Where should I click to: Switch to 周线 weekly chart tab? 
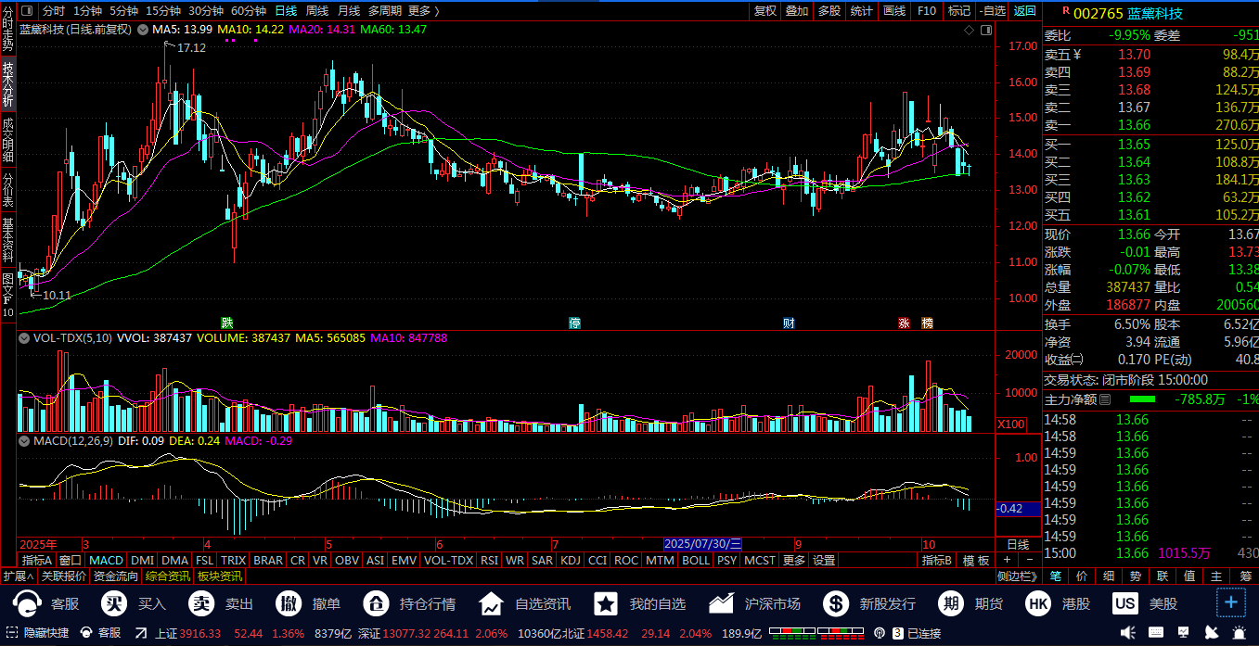pyautogui.click(x=317, y=11)
